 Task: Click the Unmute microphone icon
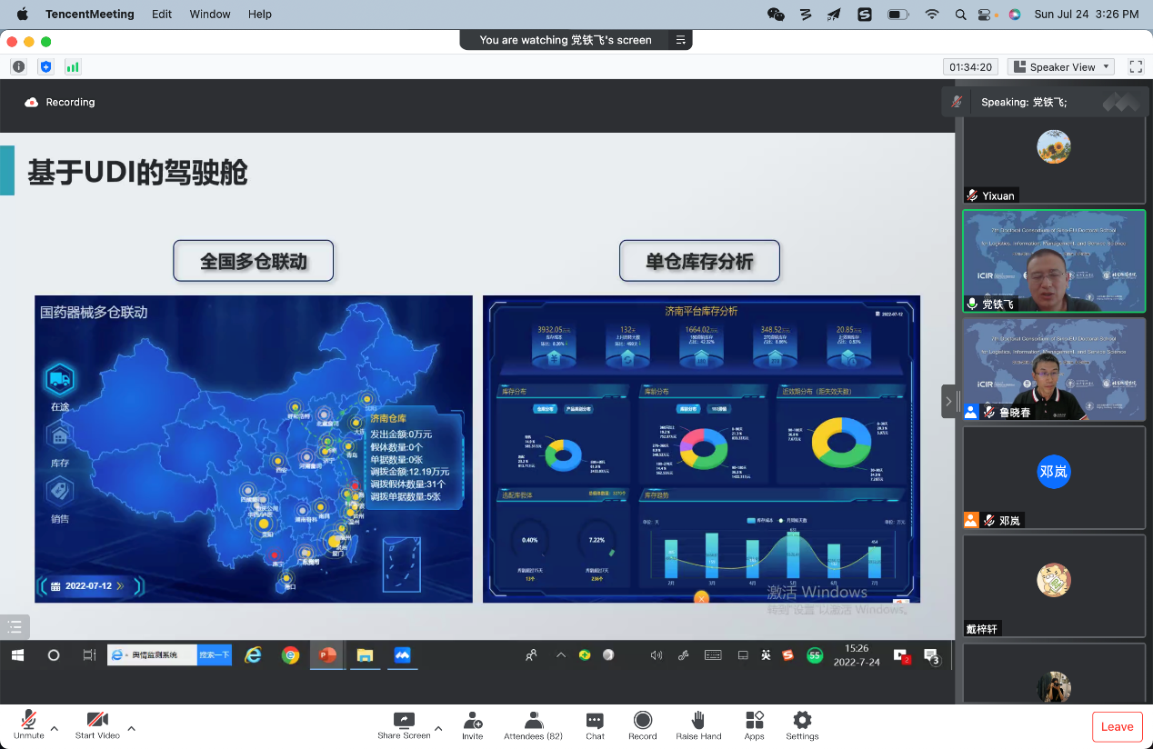(28, 719)
